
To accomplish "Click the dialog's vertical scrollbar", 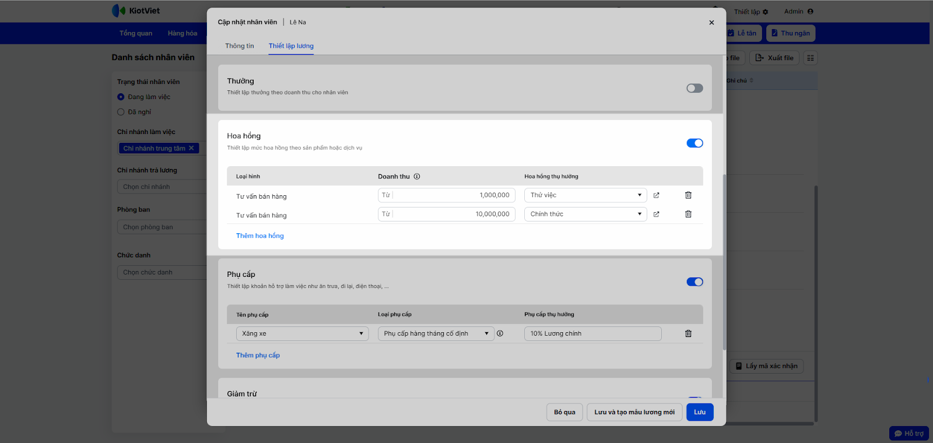I will click(x=724, y=262).
